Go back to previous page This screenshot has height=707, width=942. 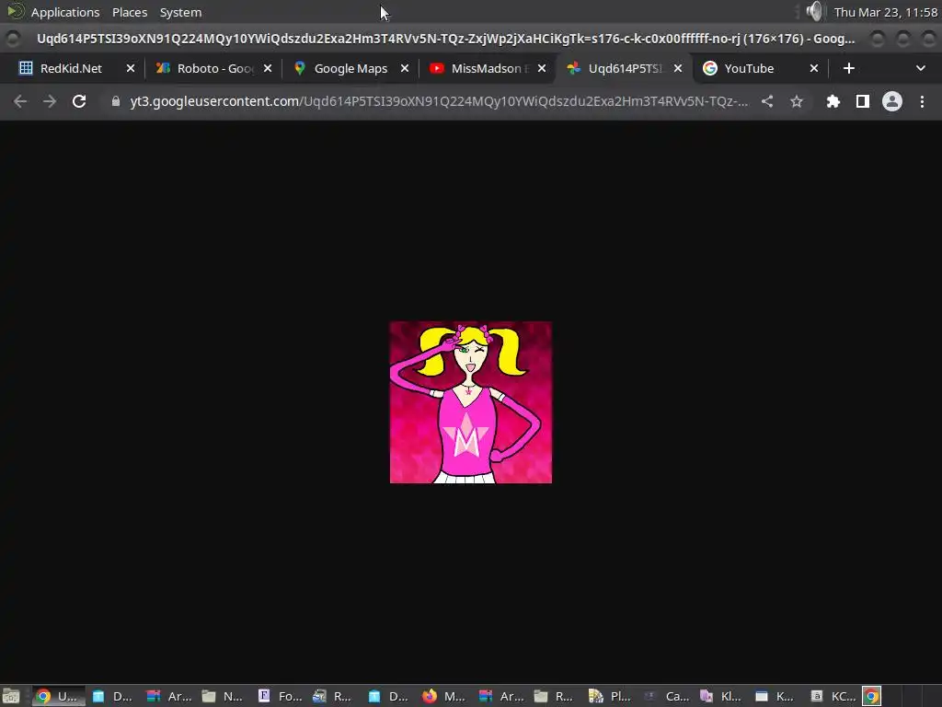click(x=20, y=101)
